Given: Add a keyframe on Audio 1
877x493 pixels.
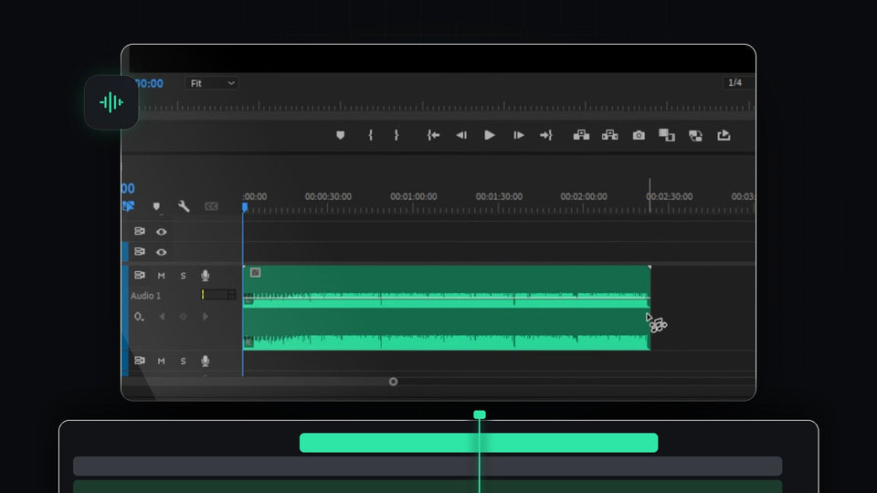Looking at the screenshot, I should [x=183, y=317].
